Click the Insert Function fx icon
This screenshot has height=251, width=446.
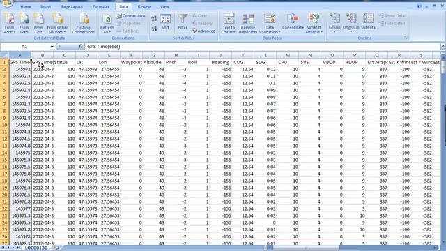tap(81, 47)
